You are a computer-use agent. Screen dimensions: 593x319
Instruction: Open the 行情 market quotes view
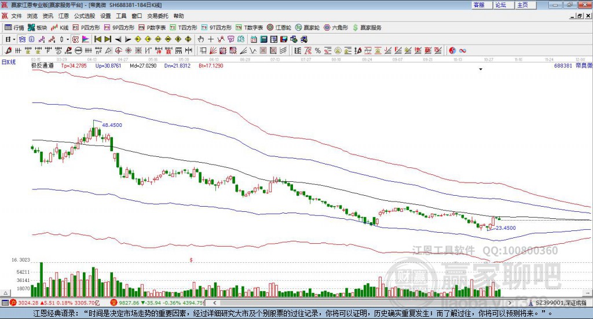(14, 27)
